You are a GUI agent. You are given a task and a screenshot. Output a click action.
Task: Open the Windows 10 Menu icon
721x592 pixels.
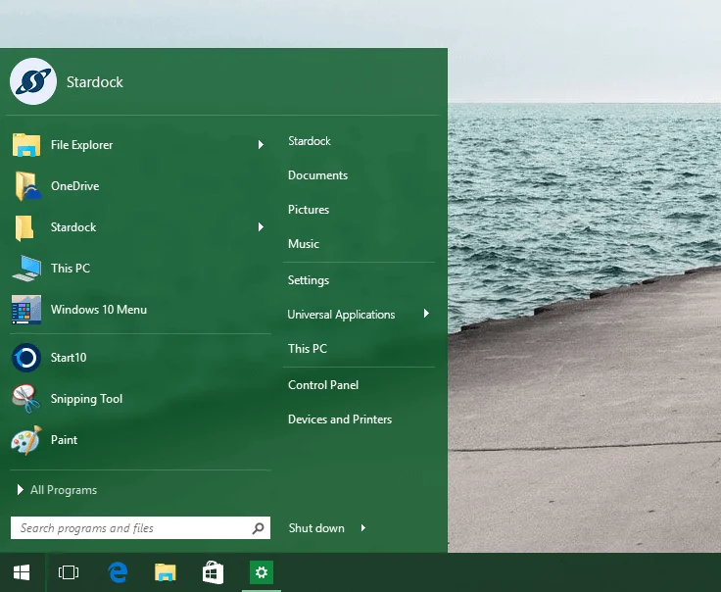pyautogui.click(x=26, y=310)
